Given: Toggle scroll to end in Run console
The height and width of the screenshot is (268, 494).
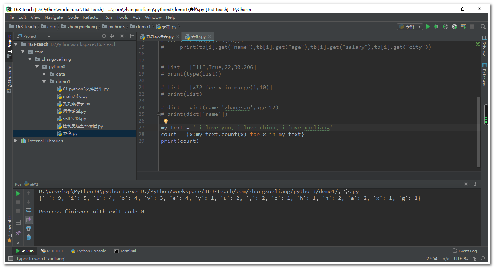Looking at the screenshot, I should coord(29,220).
